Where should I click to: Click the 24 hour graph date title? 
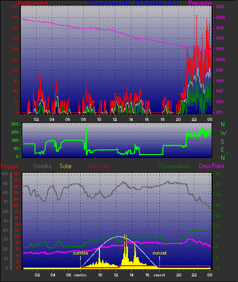tap(132, 3)
